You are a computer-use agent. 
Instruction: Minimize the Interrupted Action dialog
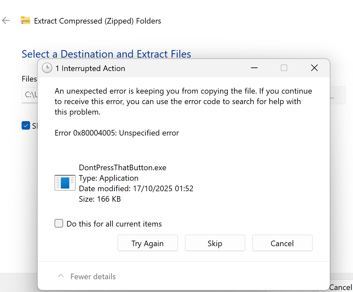coord(254,68)
